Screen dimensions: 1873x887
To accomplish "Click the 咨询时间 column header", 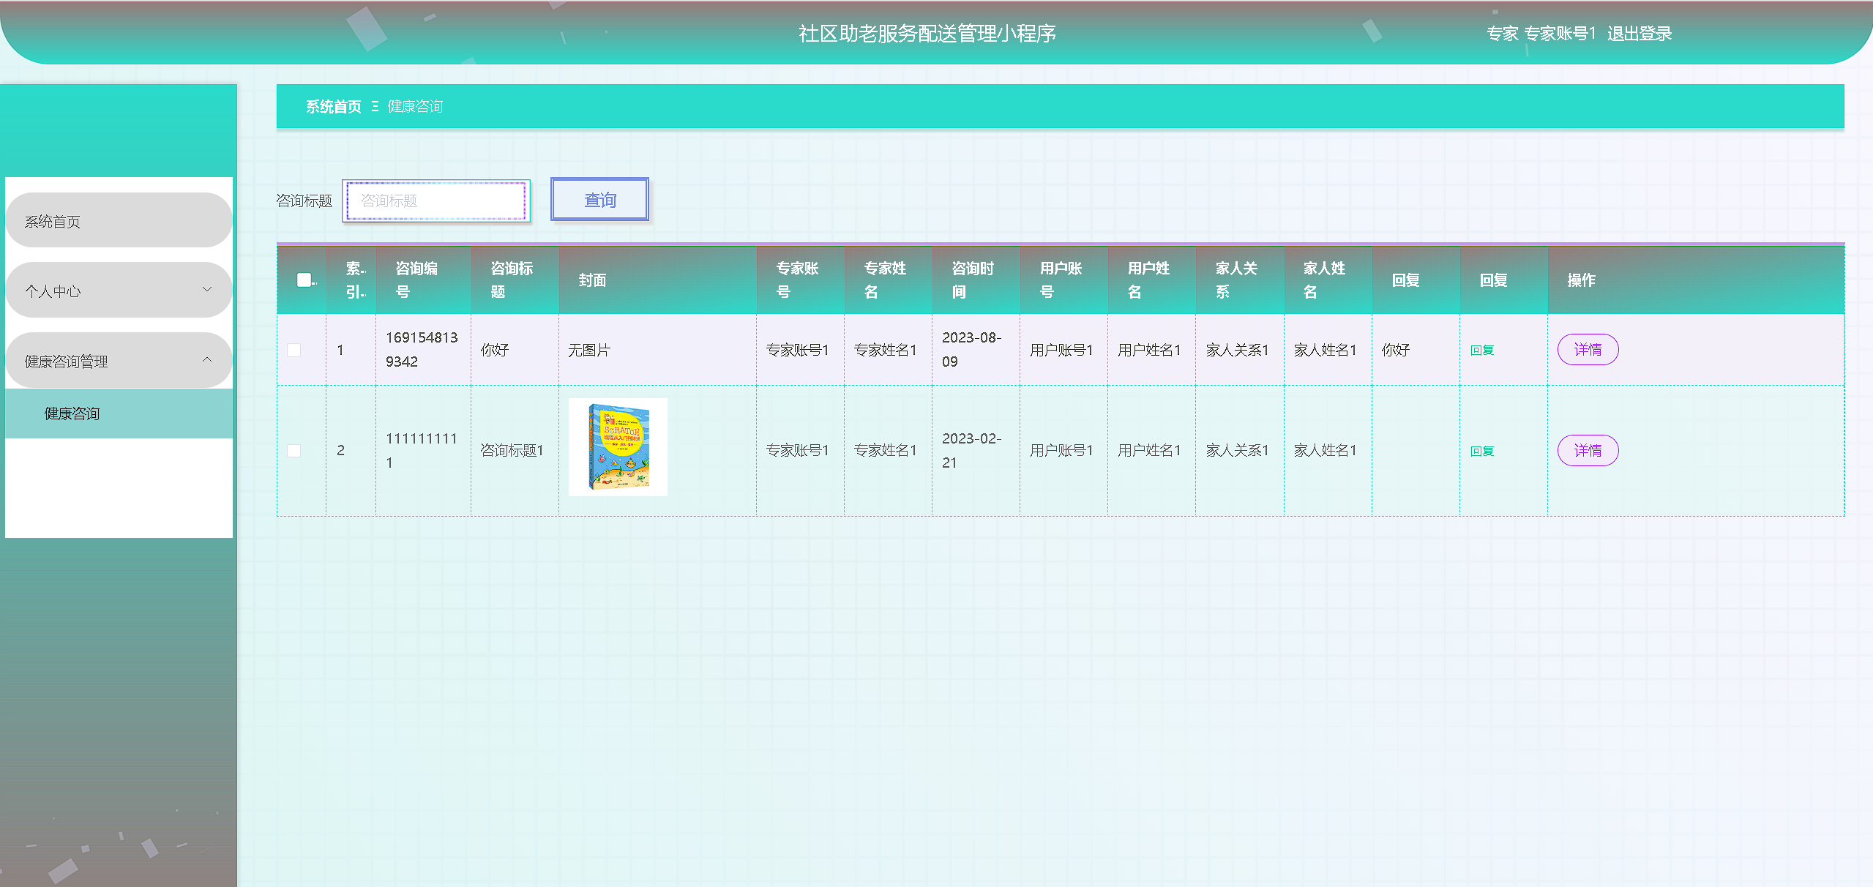I will 973,280.
